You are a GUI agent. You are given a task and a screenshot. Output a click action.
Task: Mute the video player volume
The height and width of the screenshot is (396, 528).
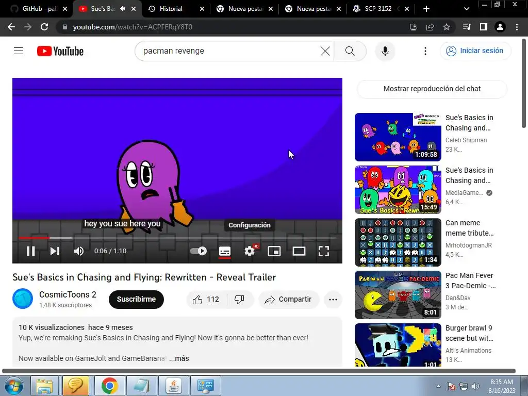click(x=79, y=251)
